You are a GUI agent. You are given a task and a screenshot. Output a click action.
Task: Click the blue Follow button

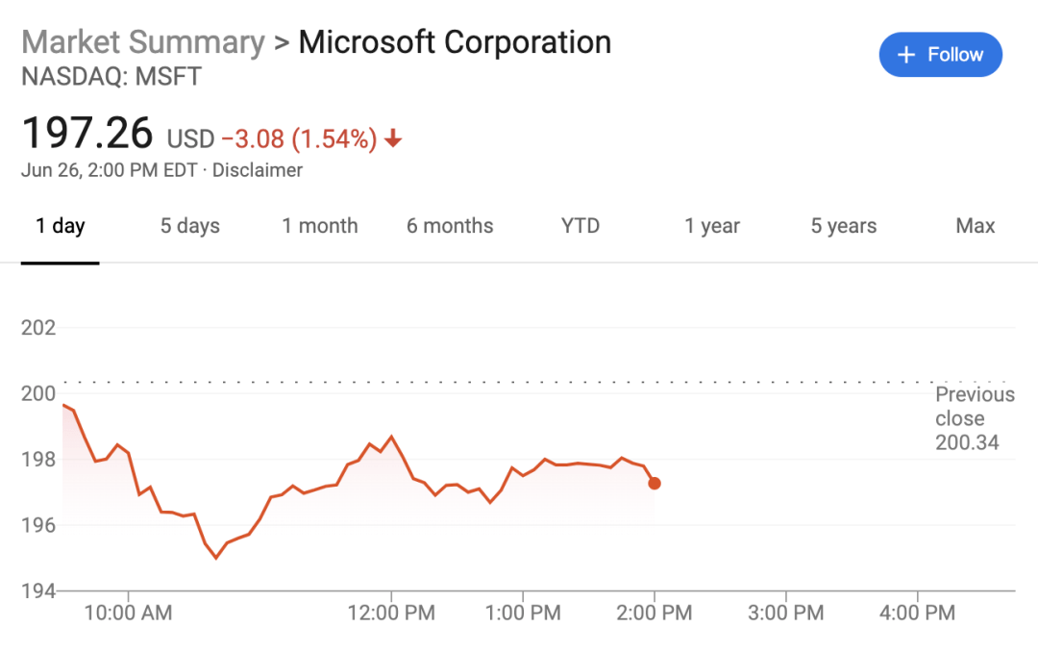(x=940, y=55)
